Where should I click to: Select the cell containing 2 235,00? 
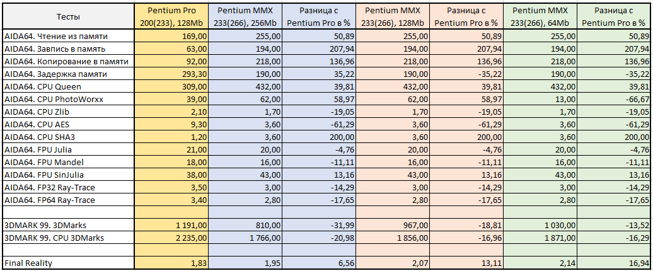171,238
